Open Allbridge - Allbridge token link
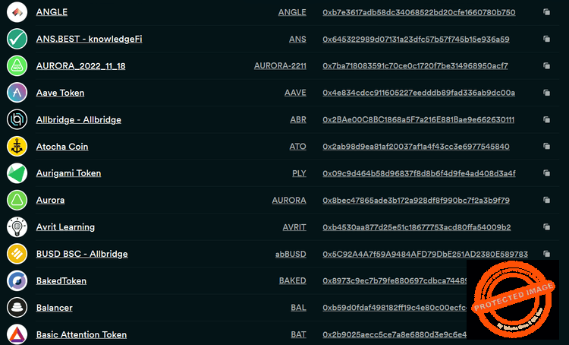The image size is (569, 345). [79, 119]
